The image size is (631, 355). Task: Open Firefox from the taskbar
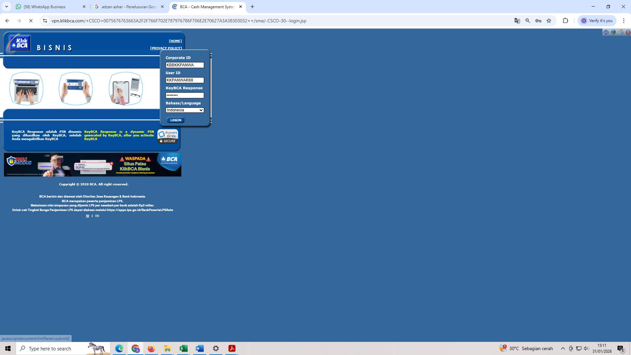tap(151, 348)
